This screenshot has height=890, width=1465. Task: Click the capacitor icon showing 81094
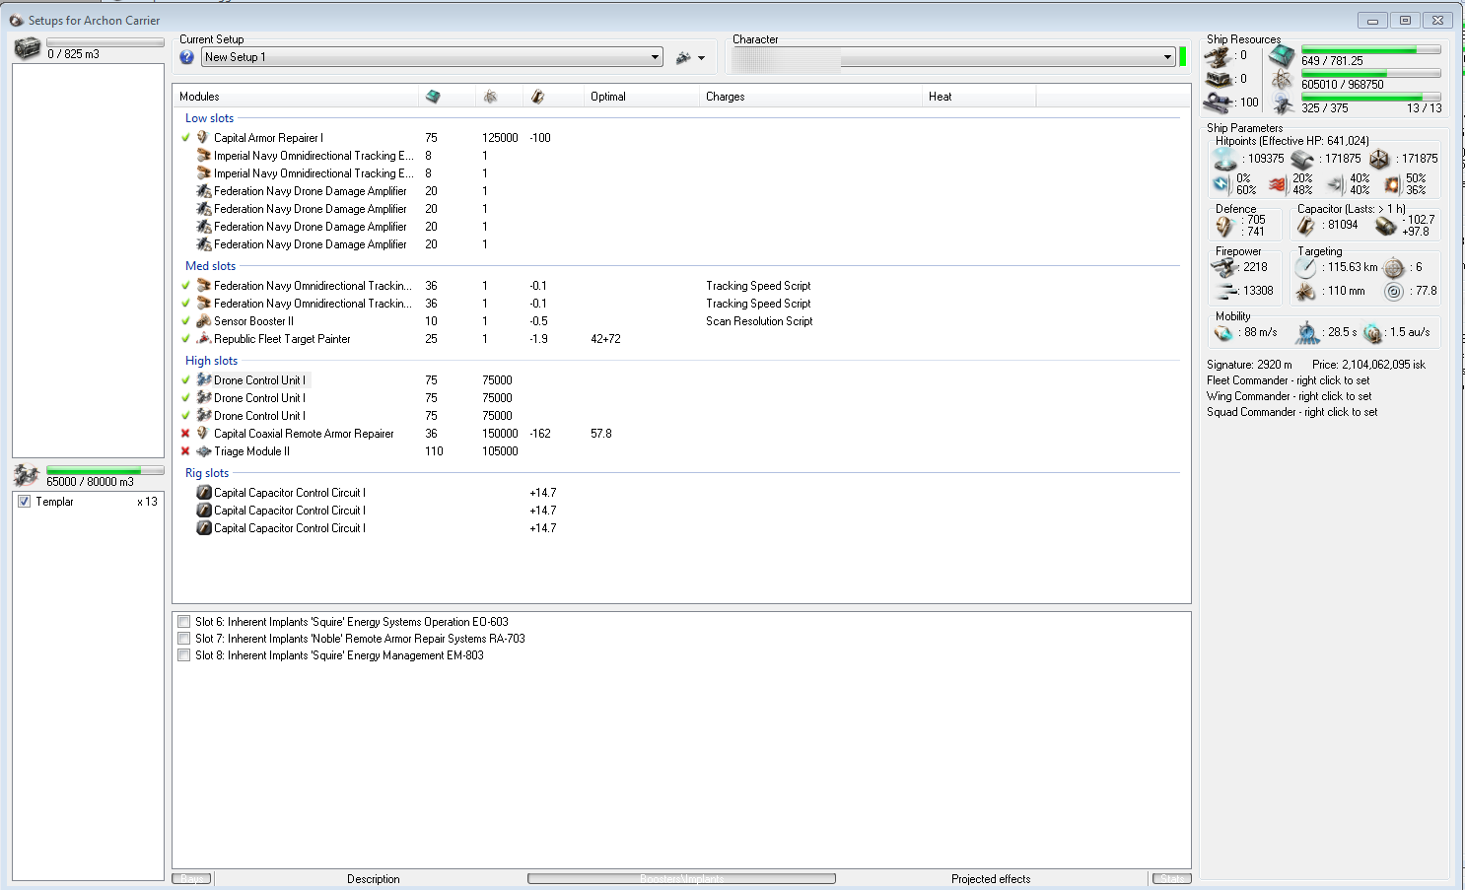(x=1306, y=226)
